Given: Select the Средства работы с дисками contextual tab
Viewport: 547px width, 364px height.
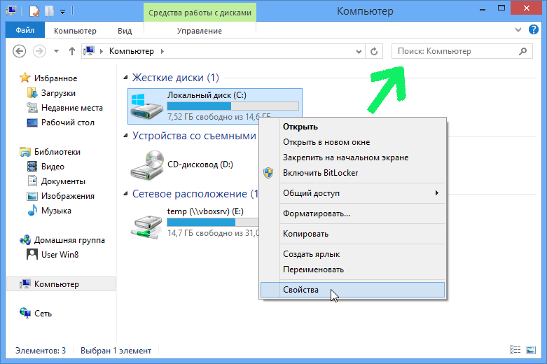Looking at the screenshot, I should tap(200, 13).
